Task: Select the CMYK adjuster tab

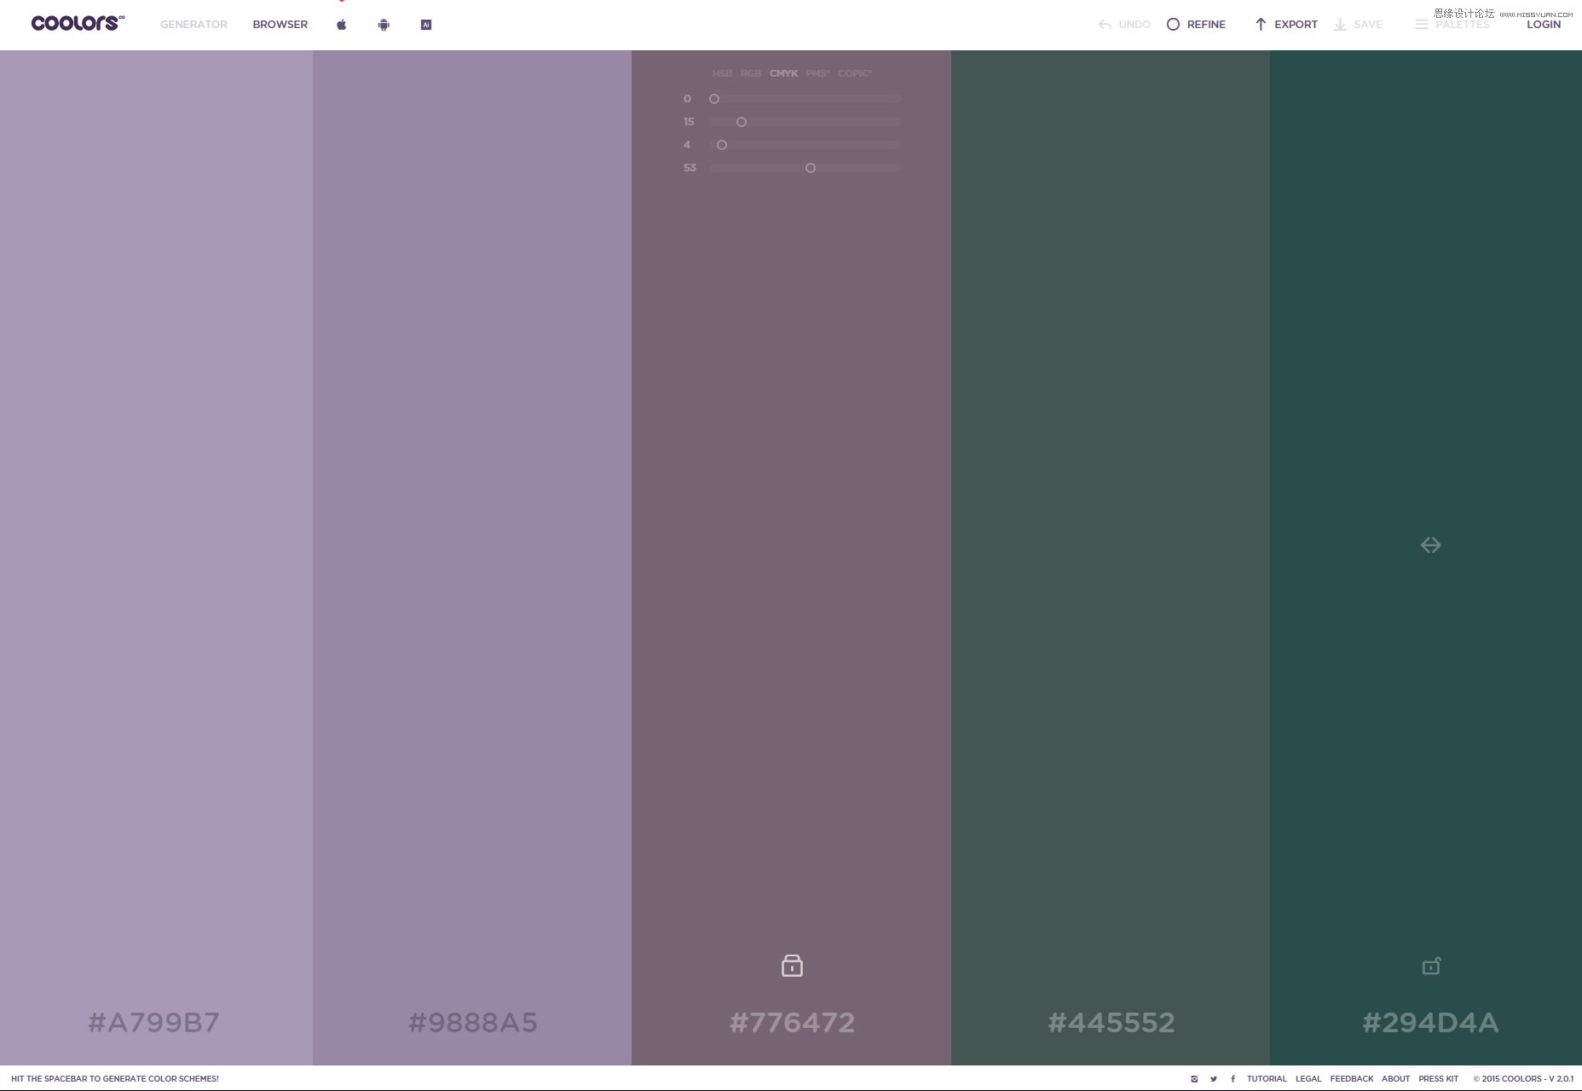Action: pyautogui.click(x=783, y=73)
